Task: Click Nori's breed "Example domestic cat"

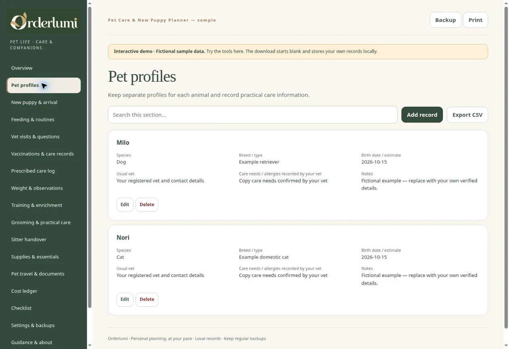Action: (264, 257)
